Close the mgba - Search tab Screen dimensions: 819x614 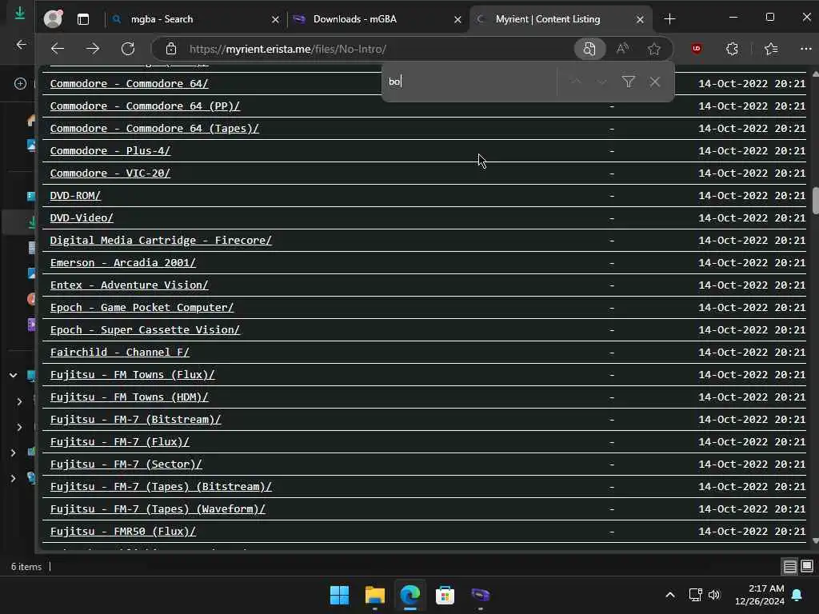(x=275, y=20)
